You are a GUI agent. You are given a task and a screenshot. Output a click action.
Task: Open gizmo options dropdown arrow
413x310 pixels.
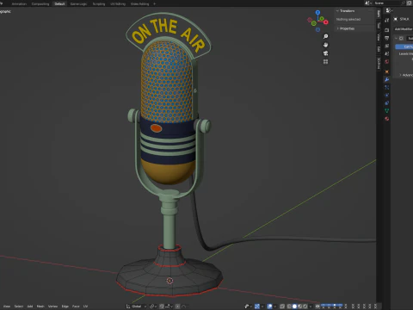pos(262,307)
